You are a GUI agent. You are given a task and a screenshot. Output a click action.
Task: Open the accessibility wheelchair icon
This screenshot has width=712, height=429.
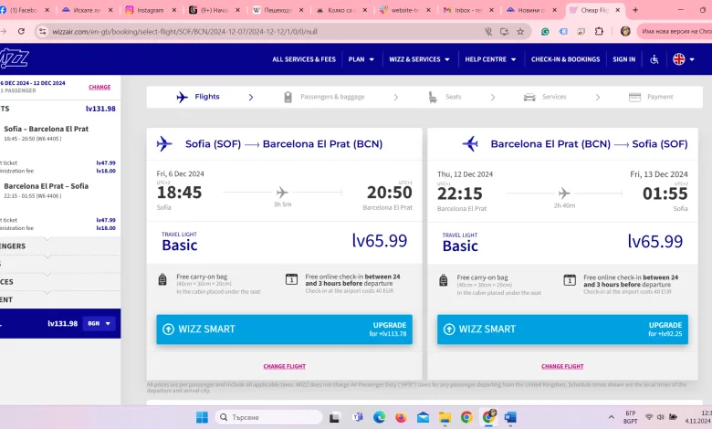point(654,59)
